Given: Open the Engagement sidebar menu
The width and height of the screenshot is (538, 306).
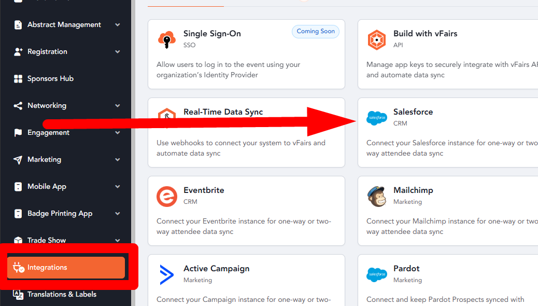Looking at the screenshot, I should [x=66, y=133].
